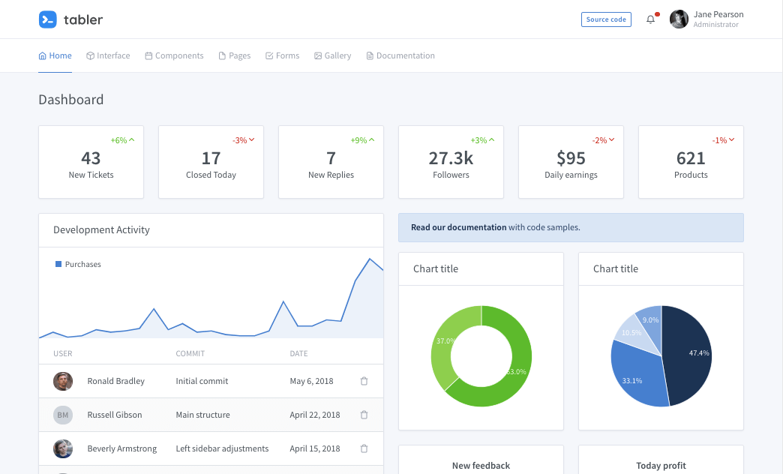Delete Russell Gibson's Main structure commit
Viewport: 783px width, 474px height.
[364, 415]
